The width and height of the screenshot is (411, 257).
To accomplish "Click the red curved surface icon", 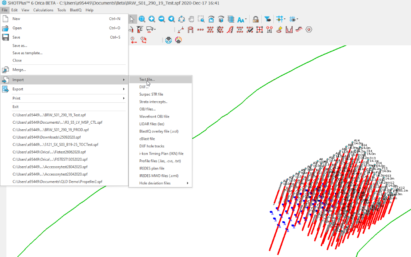I will (x=230, y=30).
